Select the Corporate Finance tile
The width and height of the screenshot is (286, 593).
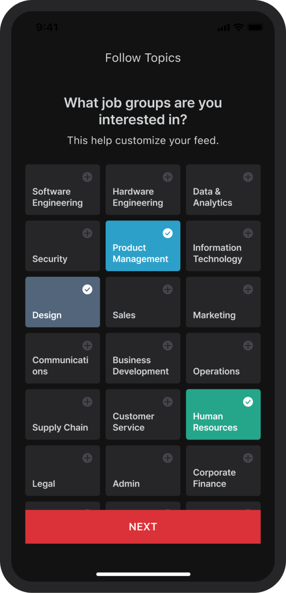tap(223, 471)
